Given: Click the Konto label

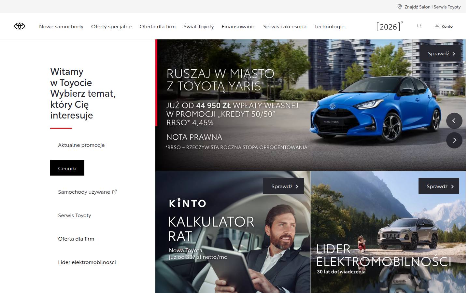Looking at the screenshot, I should coord(447,26).
